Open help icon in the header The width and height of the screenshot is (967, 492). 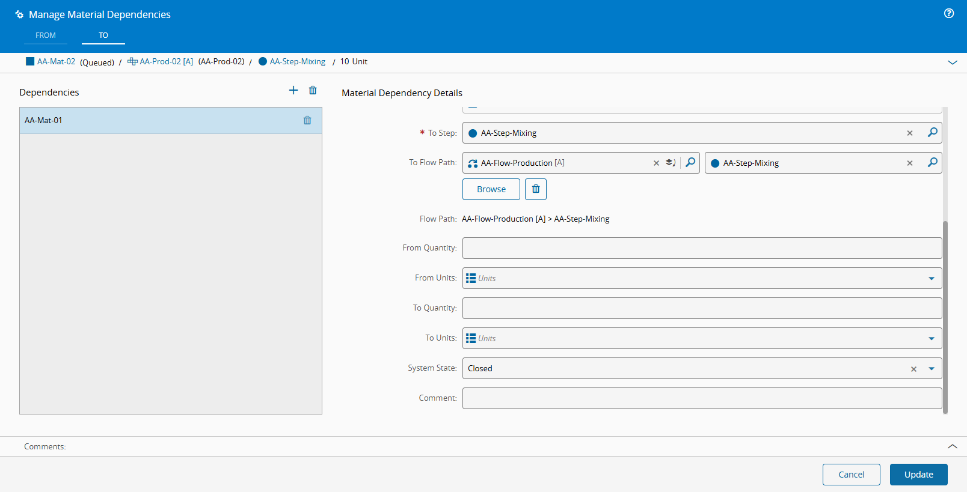pos(949,13)
